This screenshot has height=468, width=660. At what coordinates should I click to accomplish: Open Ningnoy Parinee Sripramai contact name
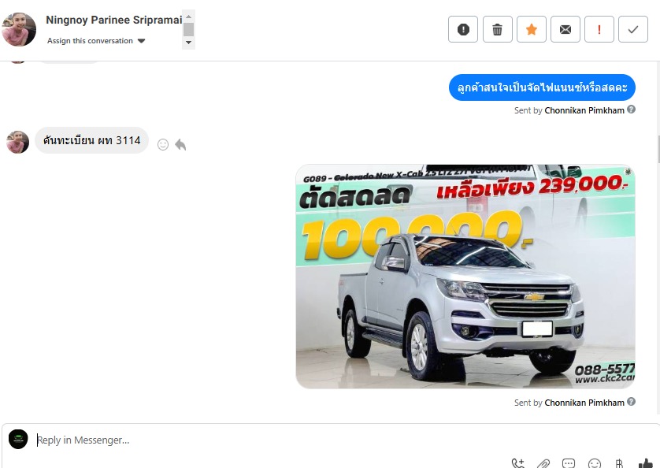[113, 20]
